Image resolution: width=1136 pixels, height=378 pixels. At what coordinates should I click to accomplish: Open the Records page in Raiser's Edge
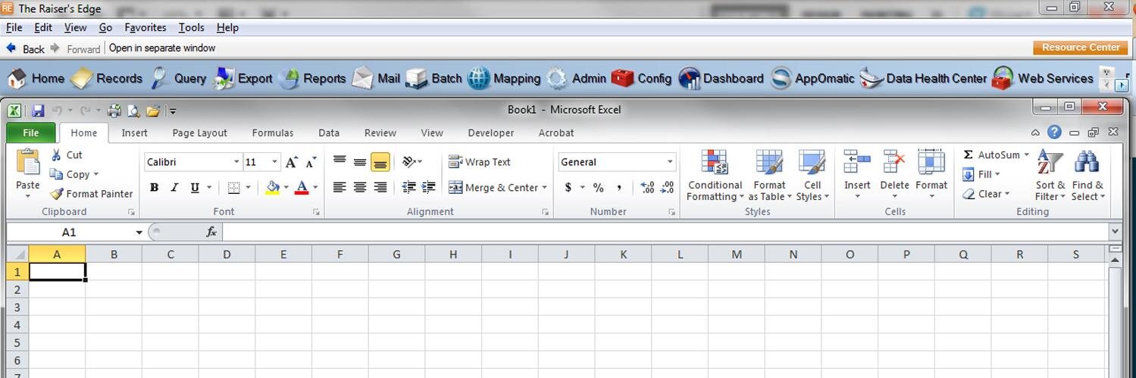[x=107, y=78]
